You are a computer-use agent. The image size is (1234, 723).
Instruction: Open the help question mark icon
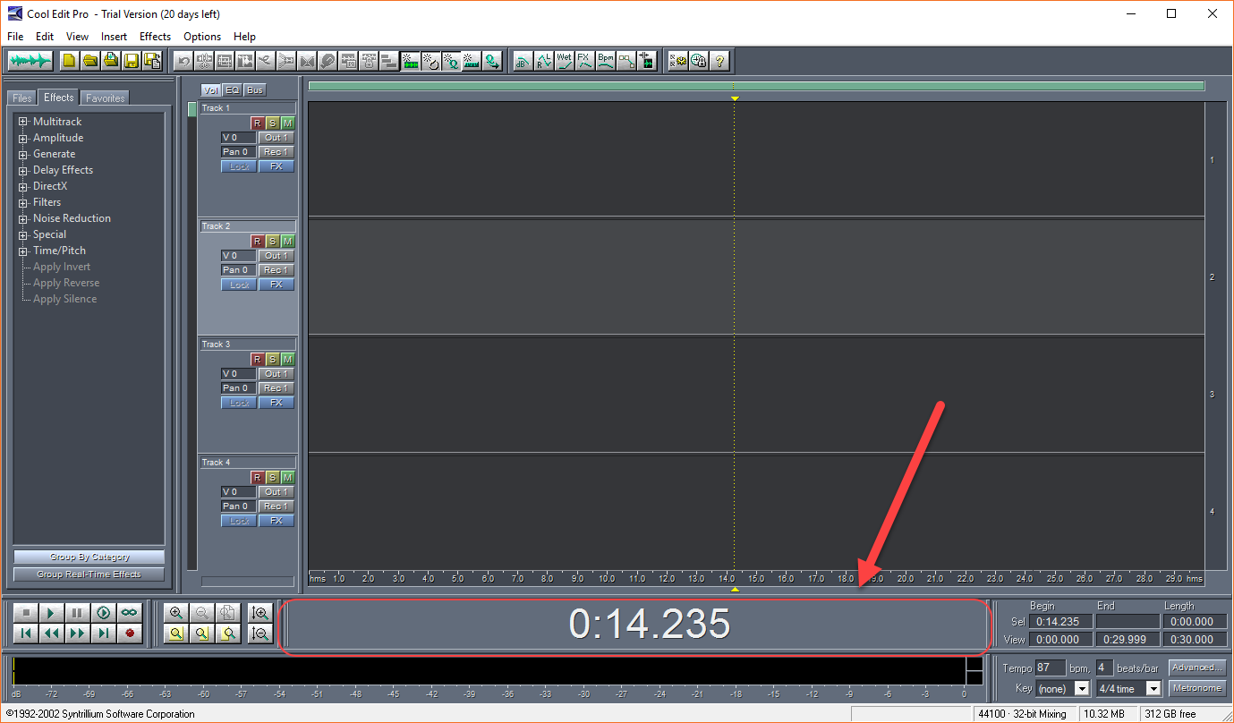tap(719, 61)
